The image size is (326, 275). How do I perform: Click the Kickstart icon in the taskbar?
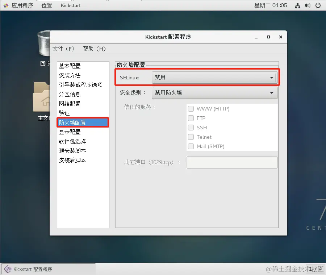click(8, 269)
